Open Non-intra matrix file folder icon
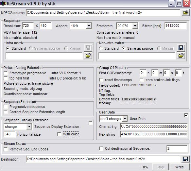Image resolution: width=191 pixels, height=171 pixels. coord(181,56)
